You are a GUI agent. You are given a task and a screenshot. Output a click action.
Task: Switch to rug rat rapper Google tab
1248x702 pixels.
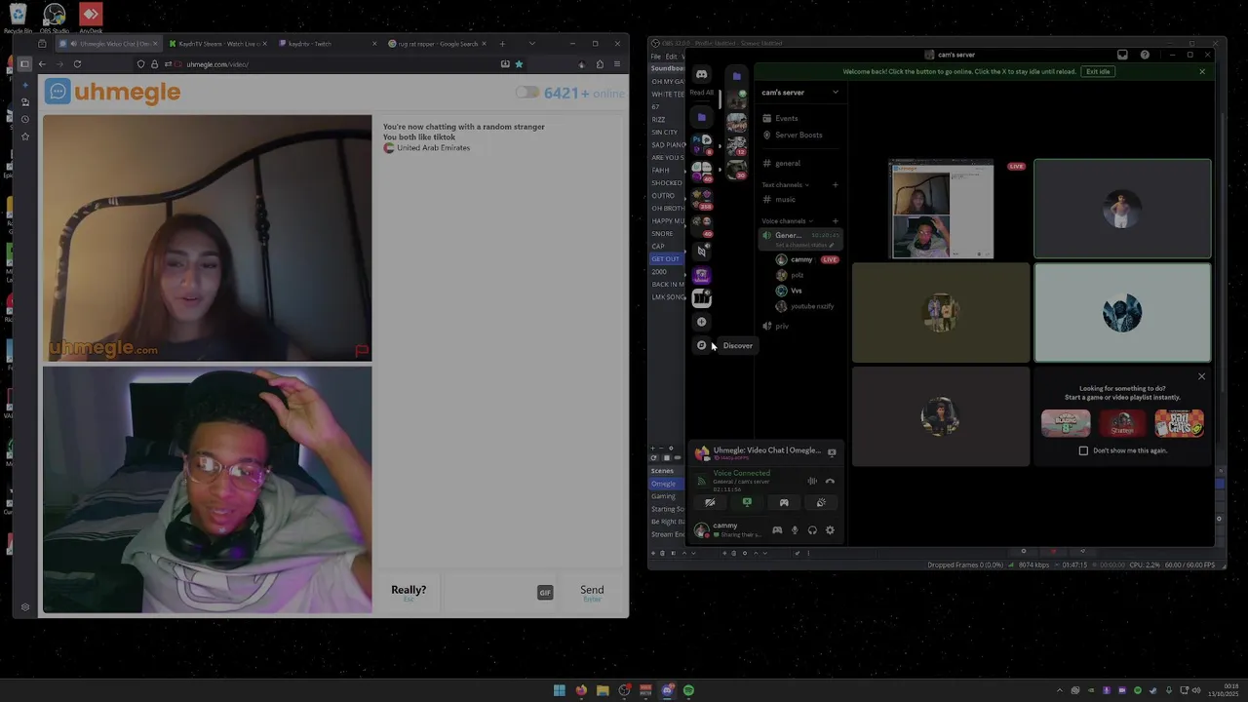(438, 44)
